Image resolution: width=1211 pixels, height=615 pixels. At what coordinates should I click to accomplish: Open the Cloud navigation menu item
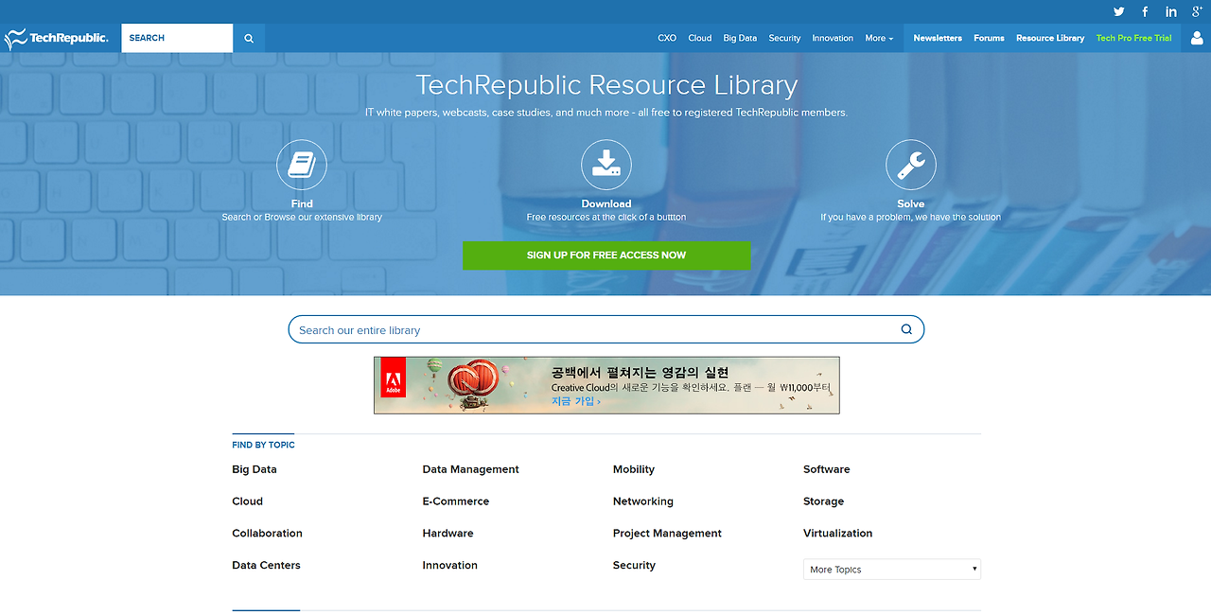[700, 38]
